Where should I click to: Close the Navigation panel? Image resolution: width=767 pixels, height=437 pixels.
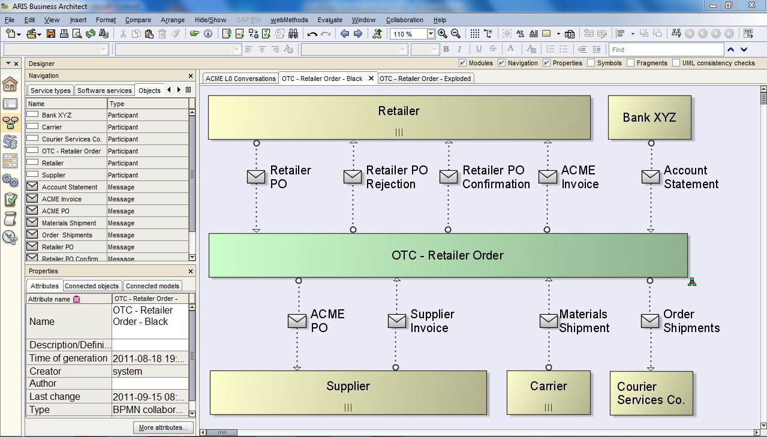[x=191, y=76]
